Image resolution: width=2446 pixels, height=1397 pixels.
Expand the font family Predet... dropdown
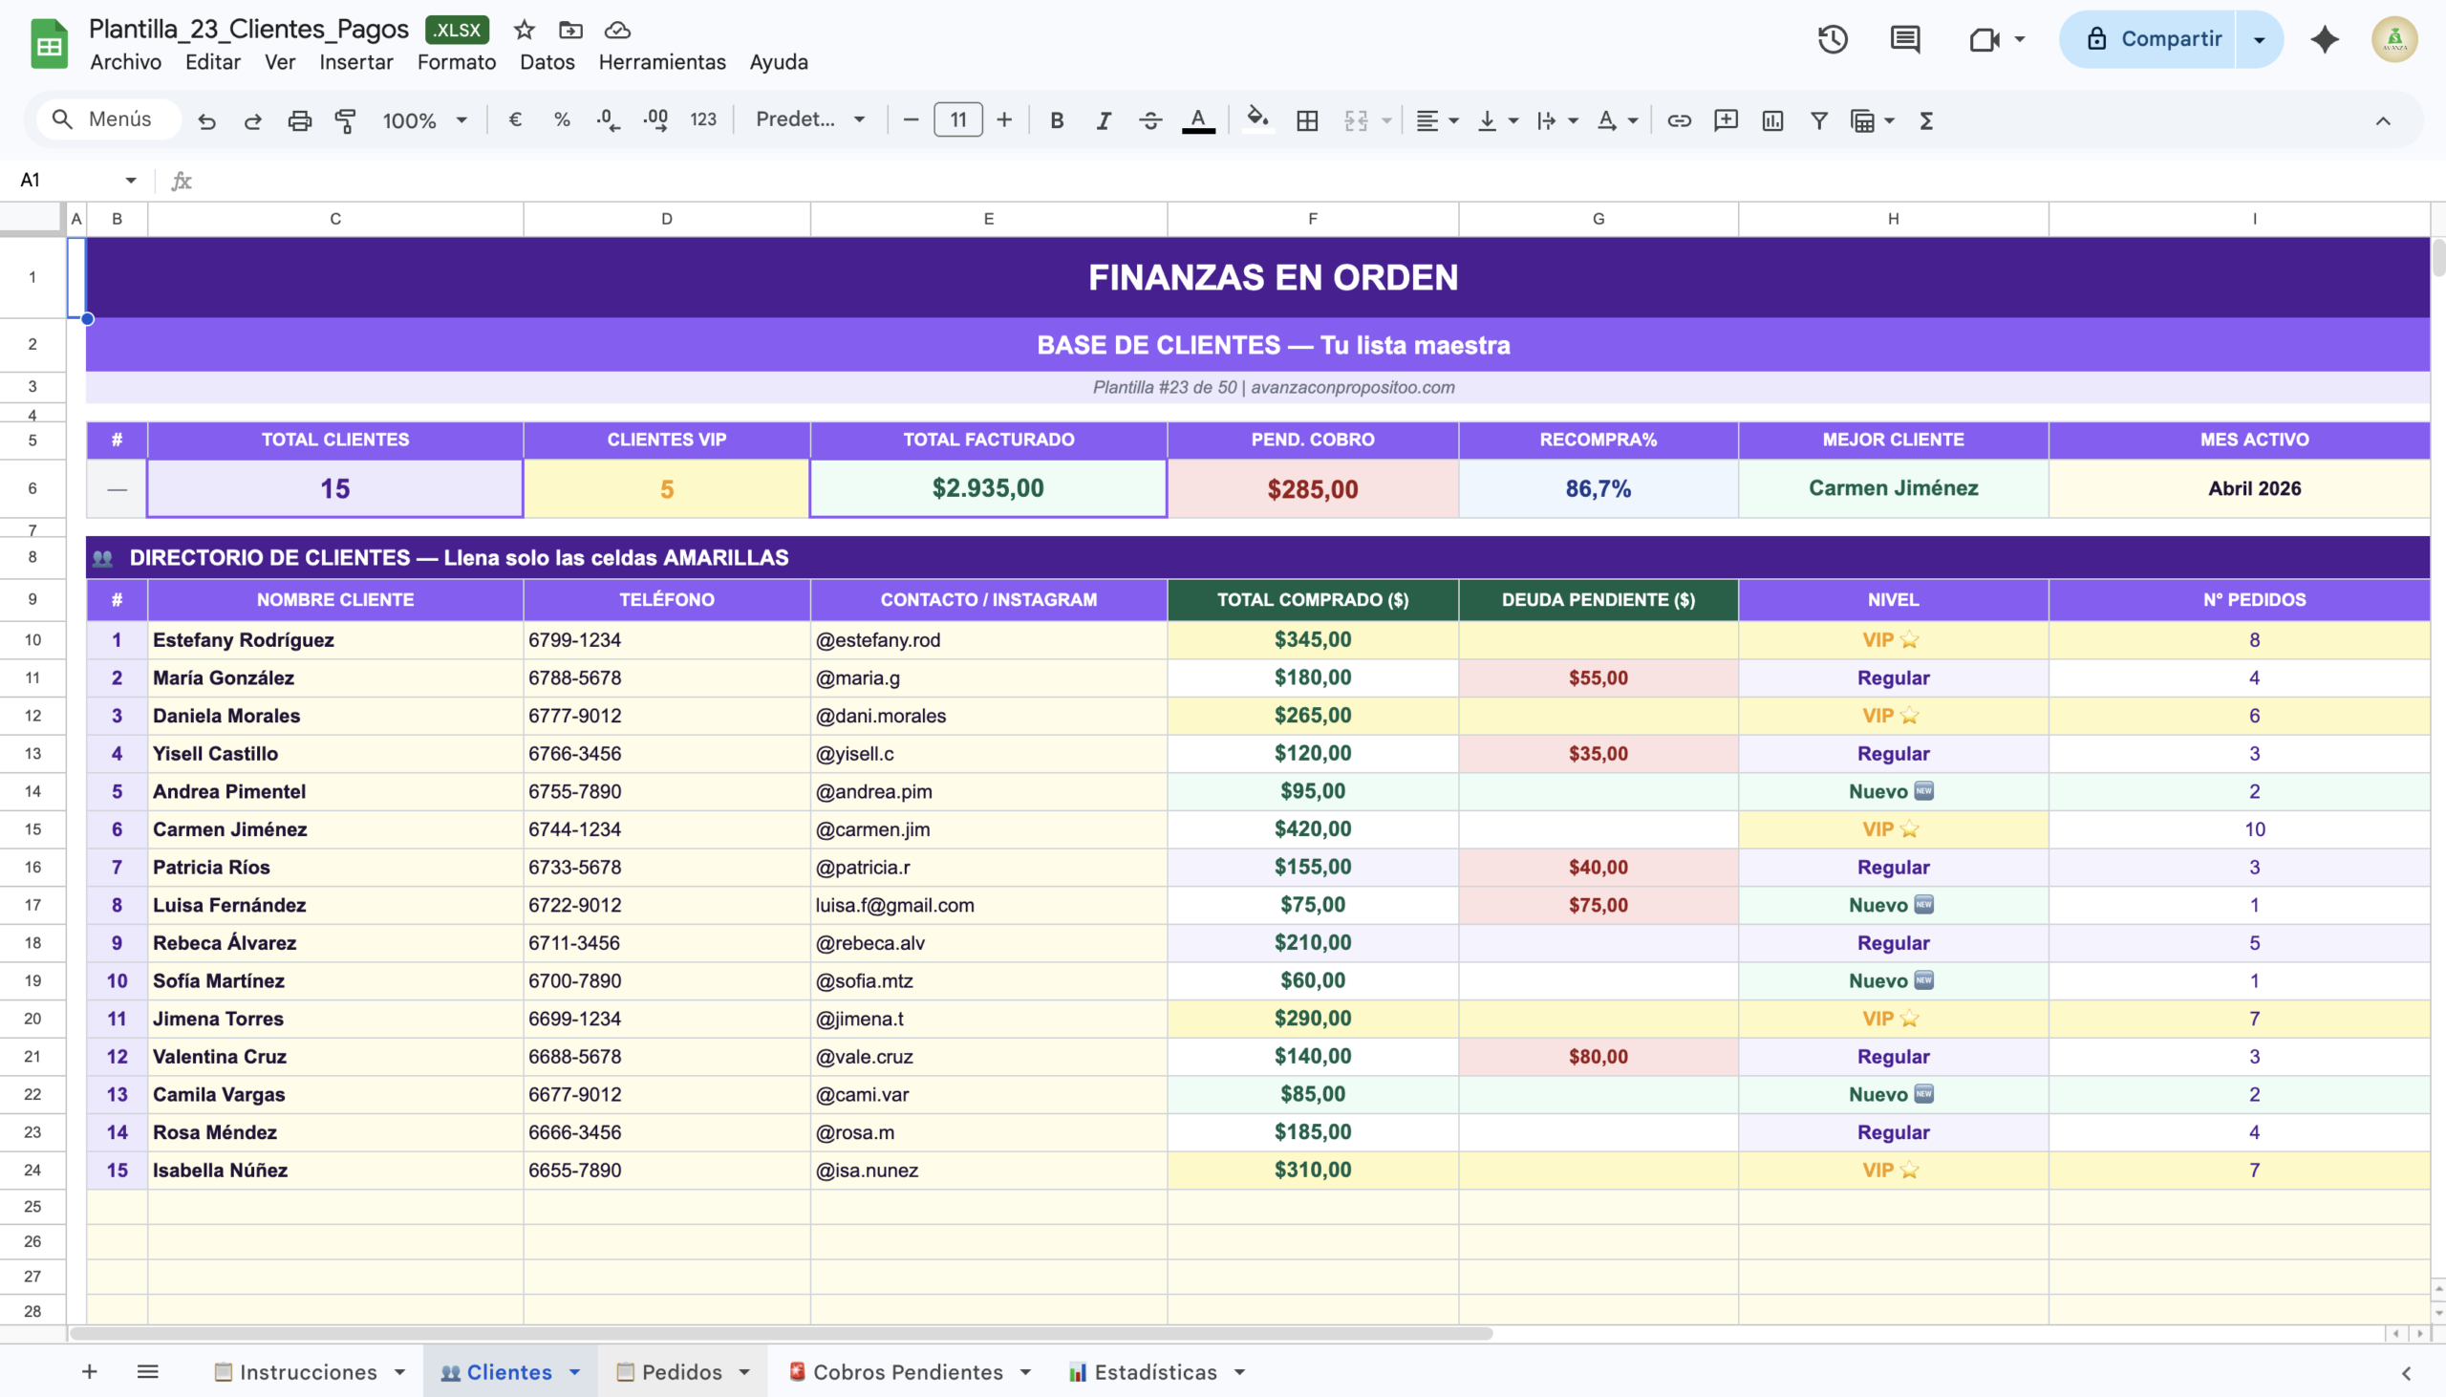point(810,120)
